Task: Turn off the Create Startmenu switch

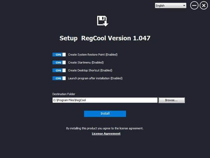Action: [x=59, y=62]
